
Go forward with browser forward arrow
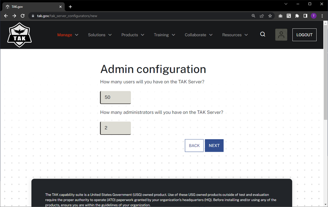click(14, 16)
